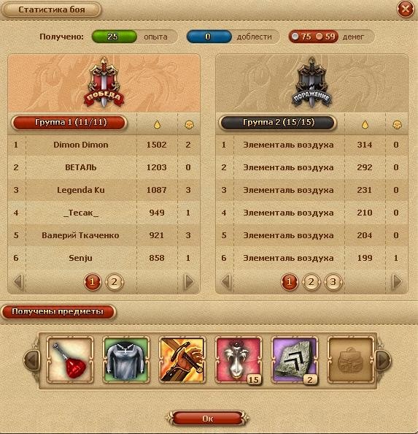Screen dimensions: 418x434
Task: Click the red mandolin item icon
Action: click(x=70, y=359)
